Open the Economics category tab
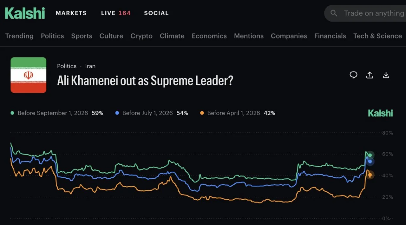 [209, 36]
